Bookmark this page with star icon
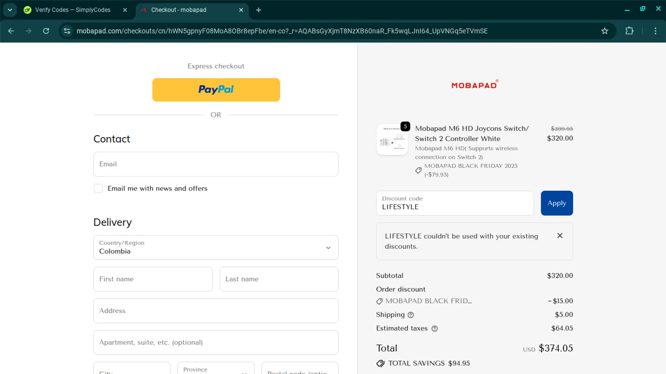 pos(605,31)
